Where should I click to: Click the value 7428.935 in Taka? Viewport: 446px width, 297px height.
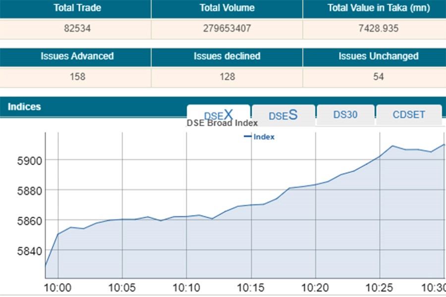click(379, 29)
